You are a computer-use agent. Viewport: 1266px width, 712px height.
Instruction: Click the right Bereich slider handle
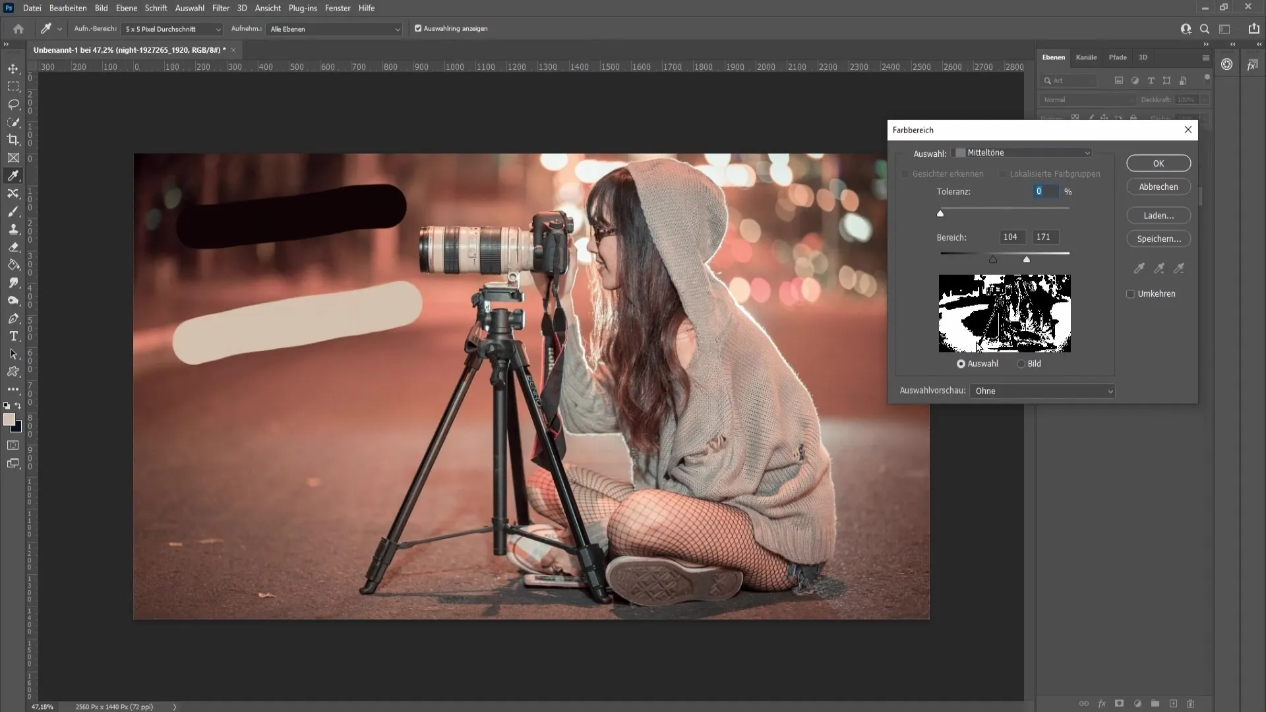(1027, 259)
